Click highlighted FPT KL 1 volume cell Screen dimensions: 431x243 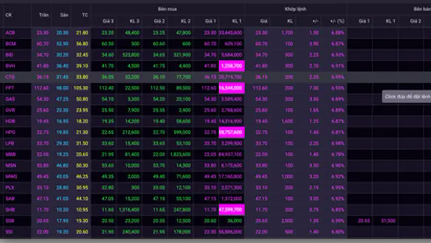pos(231,88)
